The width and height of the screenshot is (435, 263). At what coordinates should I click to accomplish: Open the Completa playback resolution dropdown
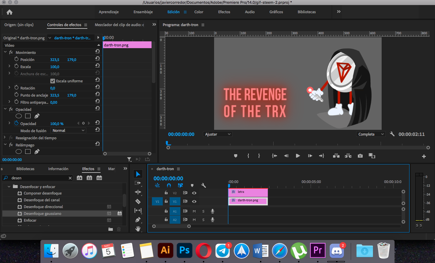point(371,134)
